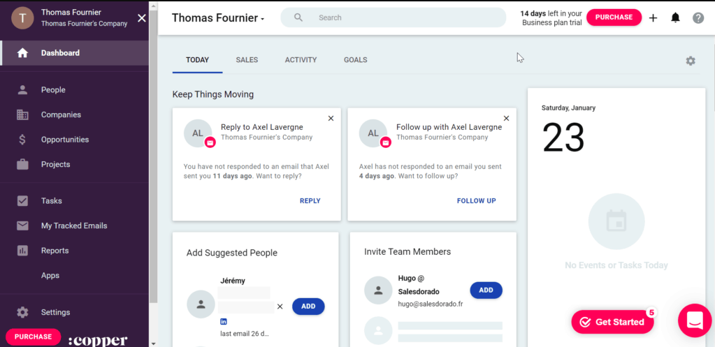715x347 pixels.
Task: Click the search magnifier icon
Action: pyautogui.click(x=298, y=17)
